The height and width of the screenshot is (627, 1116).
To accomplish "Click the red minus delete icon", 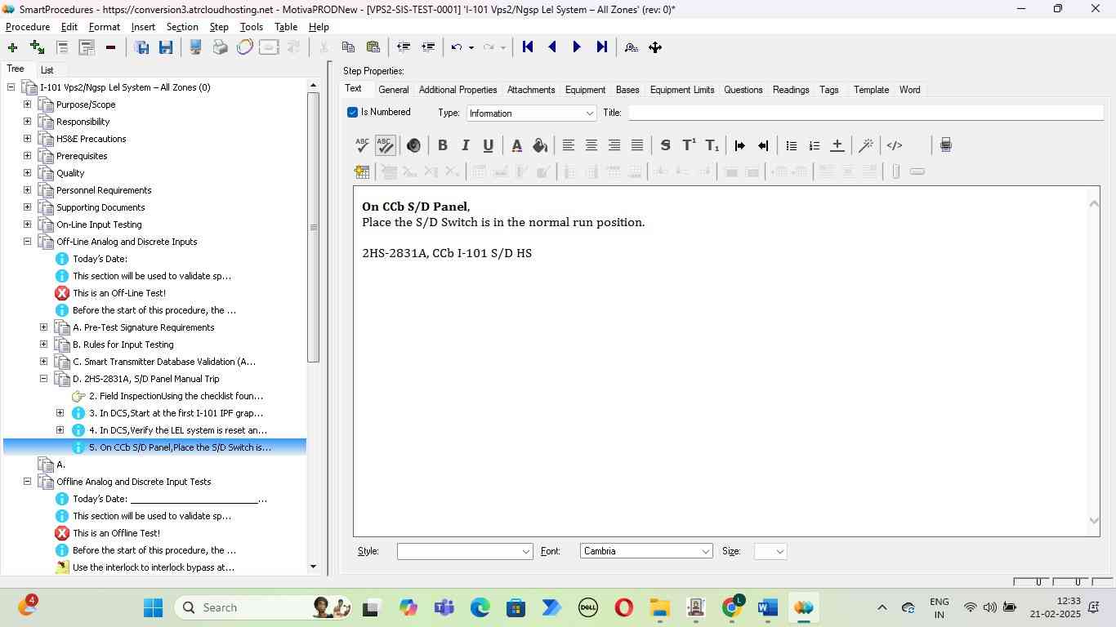I will pyautogui.click(x=110, y=47).
